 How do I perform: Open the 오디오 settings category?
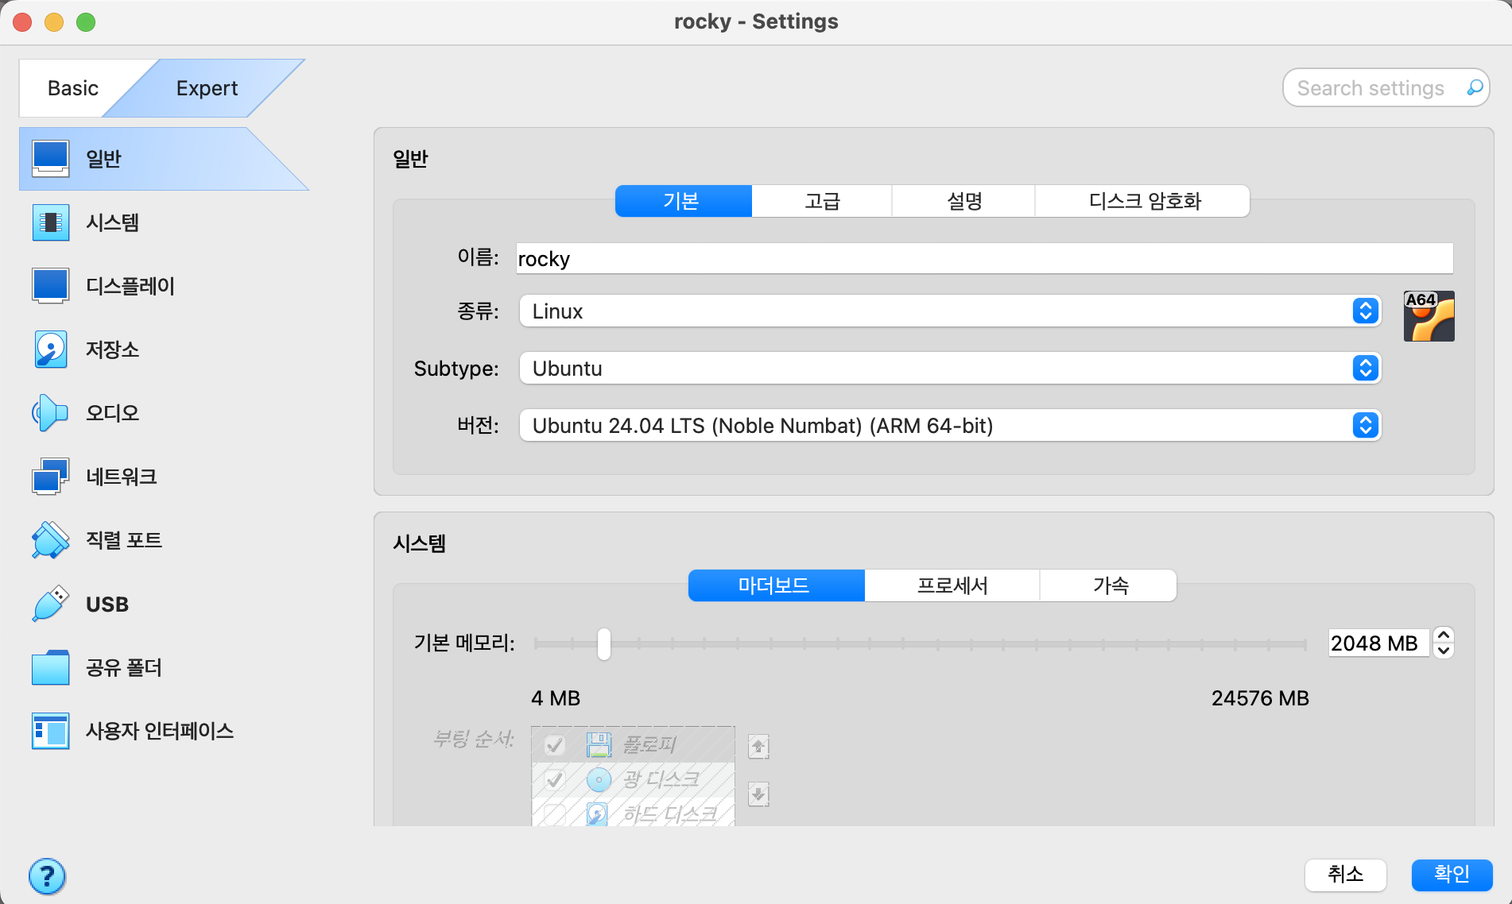[x=164, y=412]
